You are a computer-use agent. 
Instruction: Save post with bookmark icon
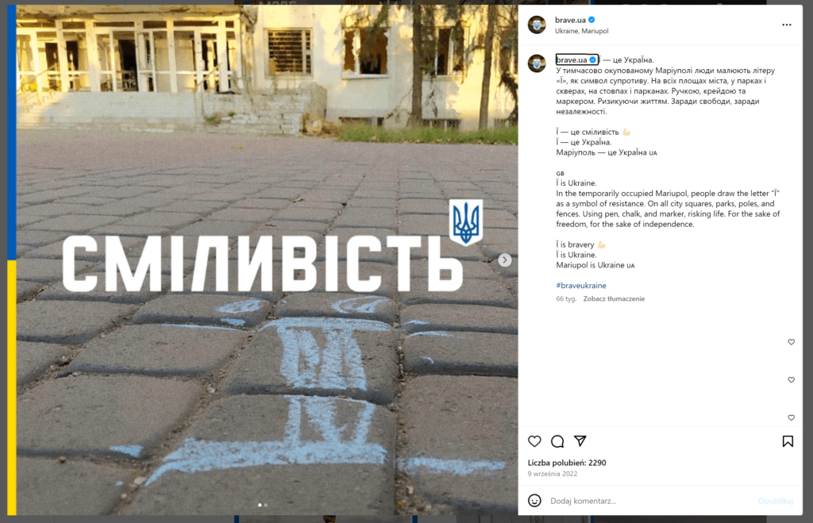pyautogui.click(x=788, y=441)
